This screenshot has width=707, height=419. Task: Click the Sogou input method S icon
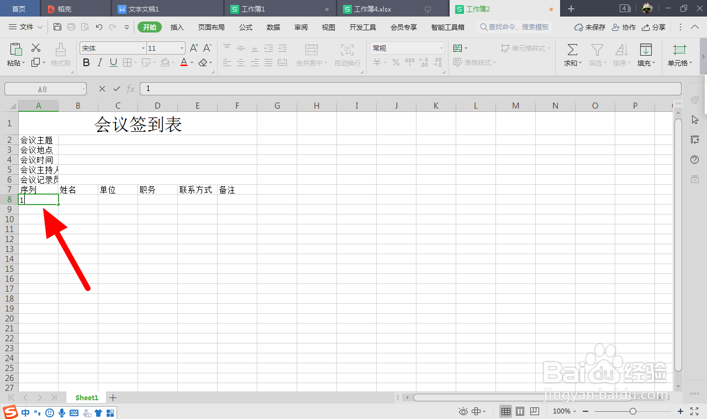coord(10,412)
